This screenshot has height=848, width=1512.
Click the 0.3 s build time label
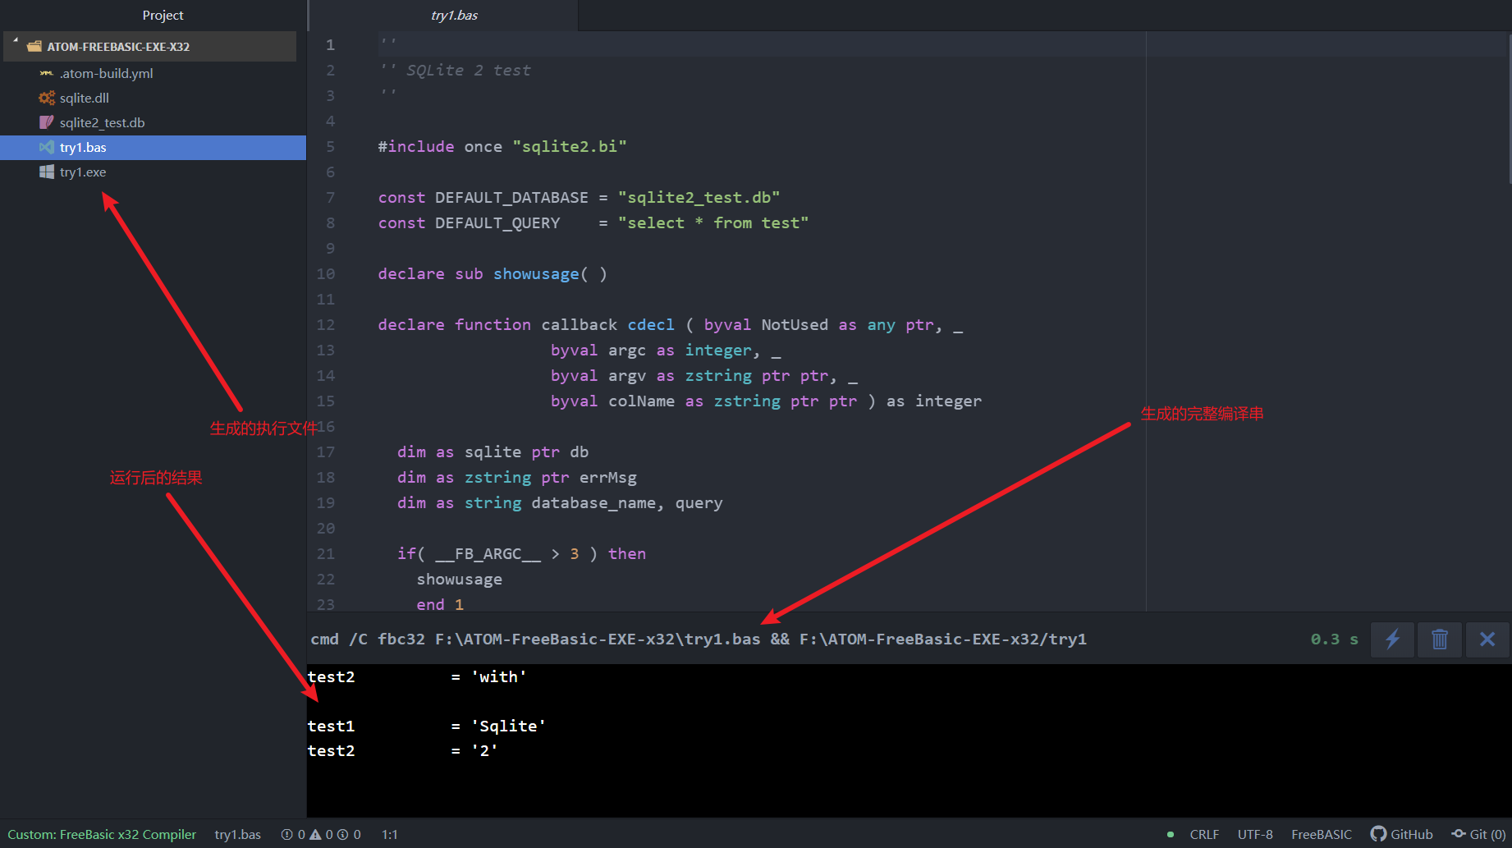[1334, 639]
